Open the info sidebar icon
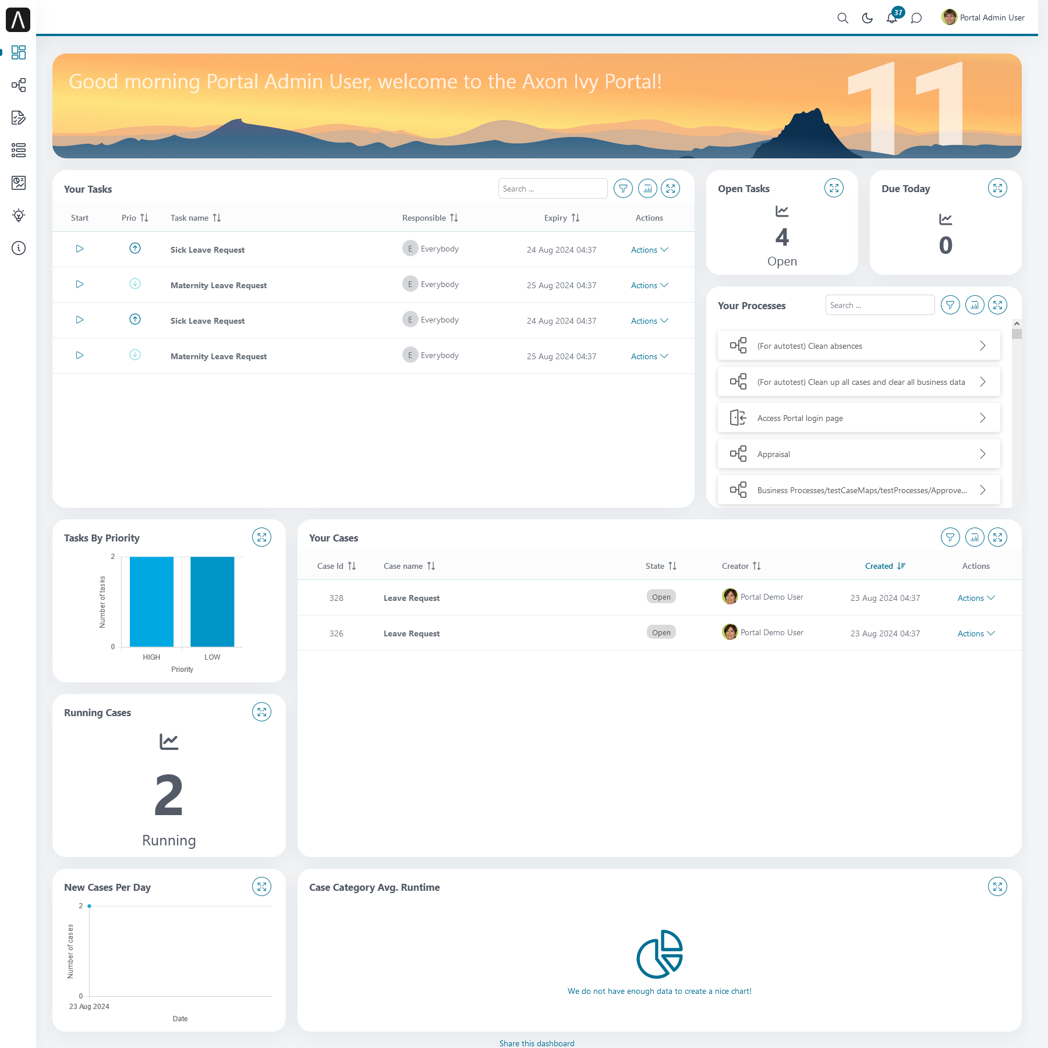This screenshot has width=1048, height=1048. [19, 248]
